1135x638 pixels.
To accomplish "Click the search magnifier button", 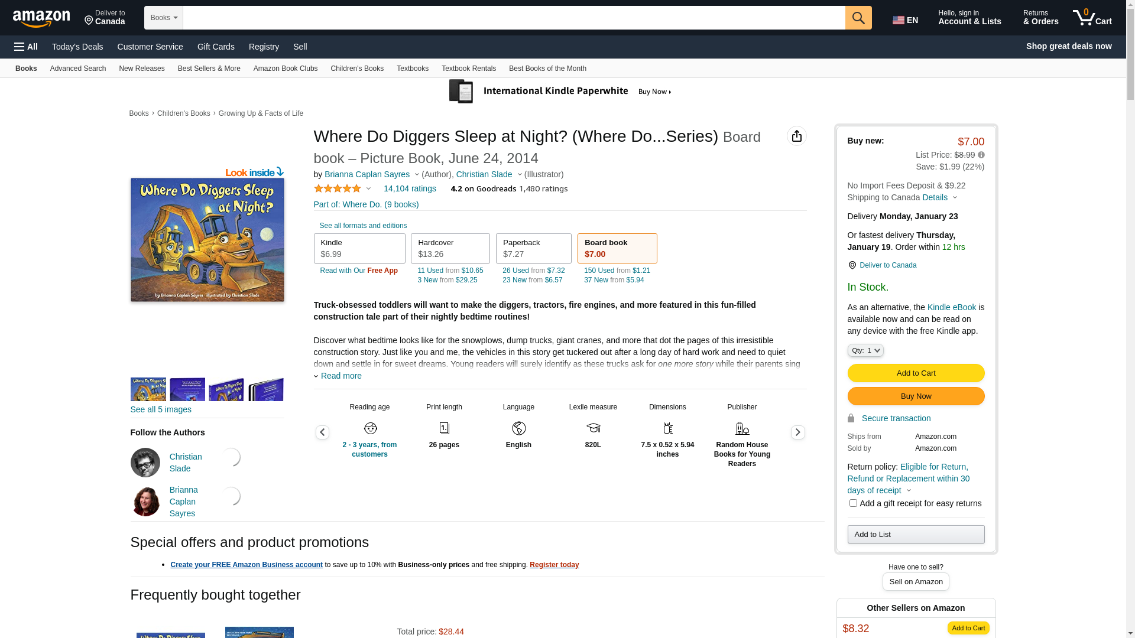I will pos(858,18).
